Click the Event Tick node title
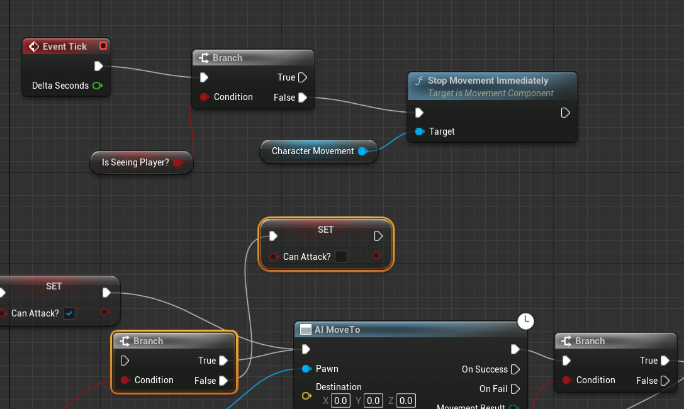684x409 pixels. 64,47
